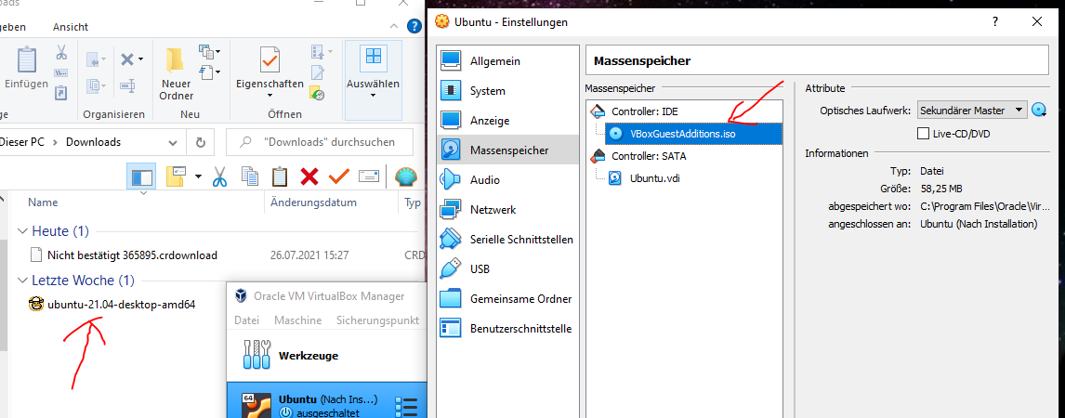This screenshot has height=418, width=1065.
Task: Click blue scissors cut toolbar icon
Action: (218, 177)
